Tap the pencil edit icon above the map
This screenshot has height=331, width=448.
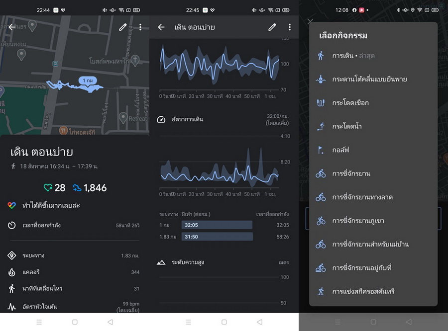coord(122,27)
